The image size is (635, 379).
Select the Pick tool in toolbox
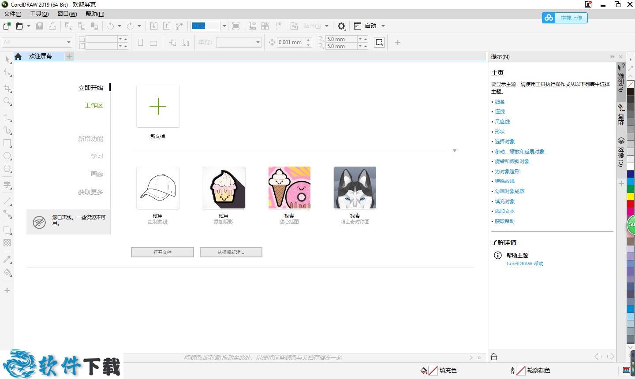tap(7, 59)
